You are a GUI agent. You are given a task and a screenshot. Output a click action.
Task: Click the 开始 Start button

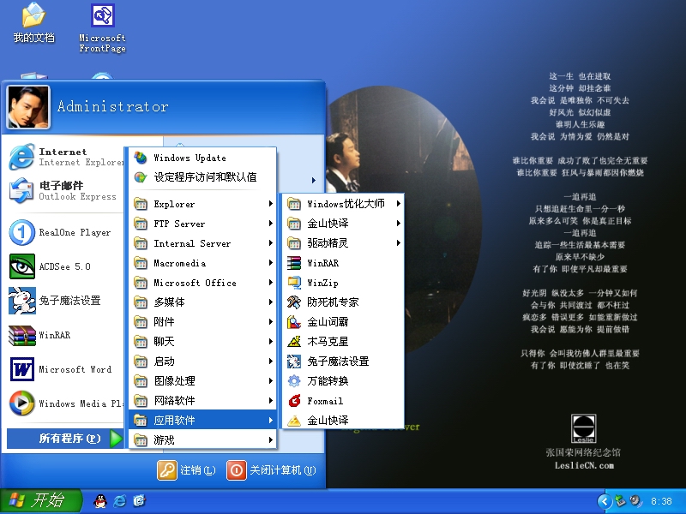pyautogui.click(x=40, y=500)
